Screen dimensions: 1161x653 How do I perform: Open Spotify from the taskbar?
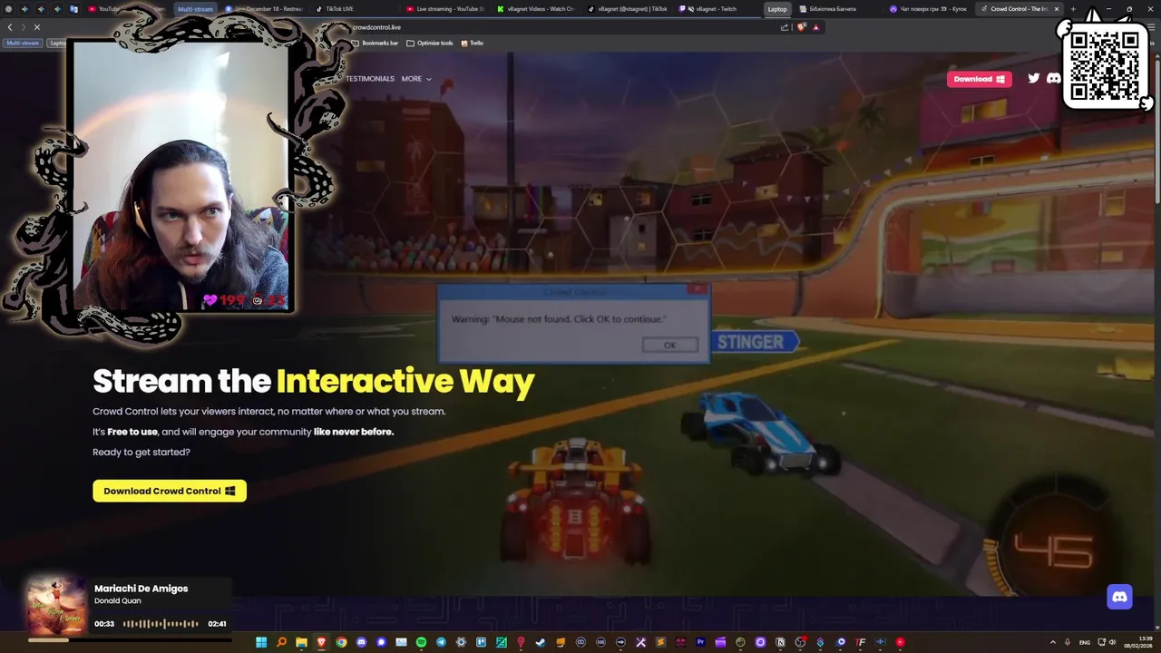pos(421,642)
